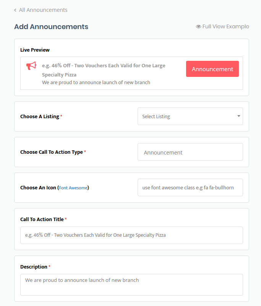Screen dimensions: 261x306
Task: Click the Description field label
Action: click(34, 267)
